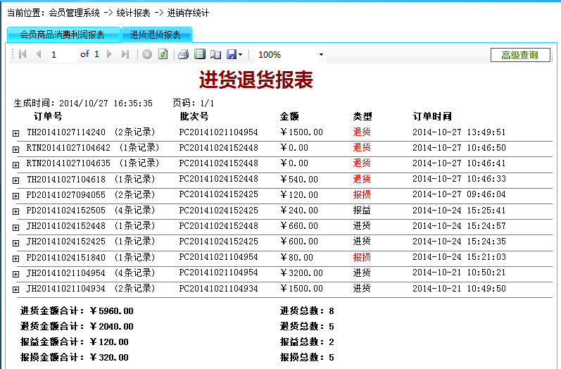Expand order RTN20141027104642 row
The width and height of the screenshot is (561, 369).
click(x=15, y=149)
